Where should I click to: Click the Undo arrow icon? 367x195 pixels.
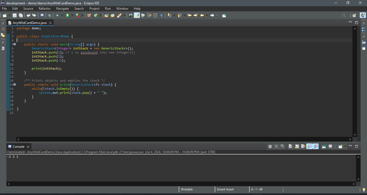coord(28,16)
